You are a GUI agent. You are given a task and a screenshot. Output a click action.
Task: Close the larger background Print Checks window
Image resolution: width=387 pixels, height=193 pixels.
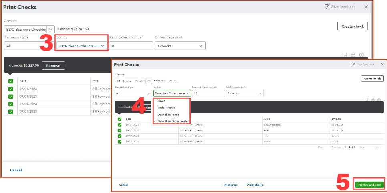pyautogui.click(x=366, y=7)
